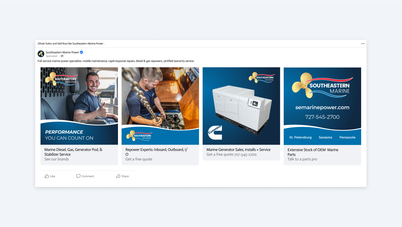This screenshot has height=227, width=402.
Task: Click the Marine Generator Sales, Installs + Service headline
Action: click(x=238, y=150)
